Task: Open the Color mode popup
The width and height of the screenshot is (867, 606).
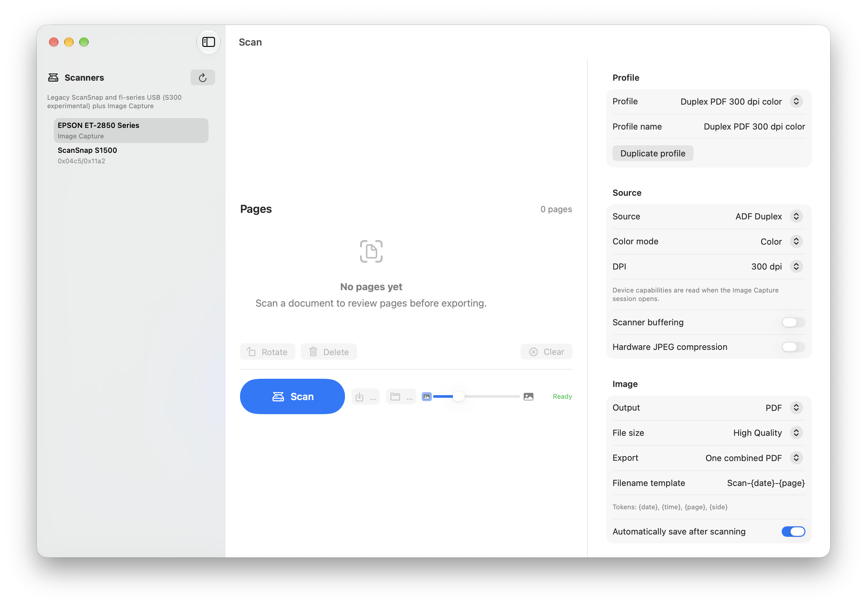Action: pos(796,241)
